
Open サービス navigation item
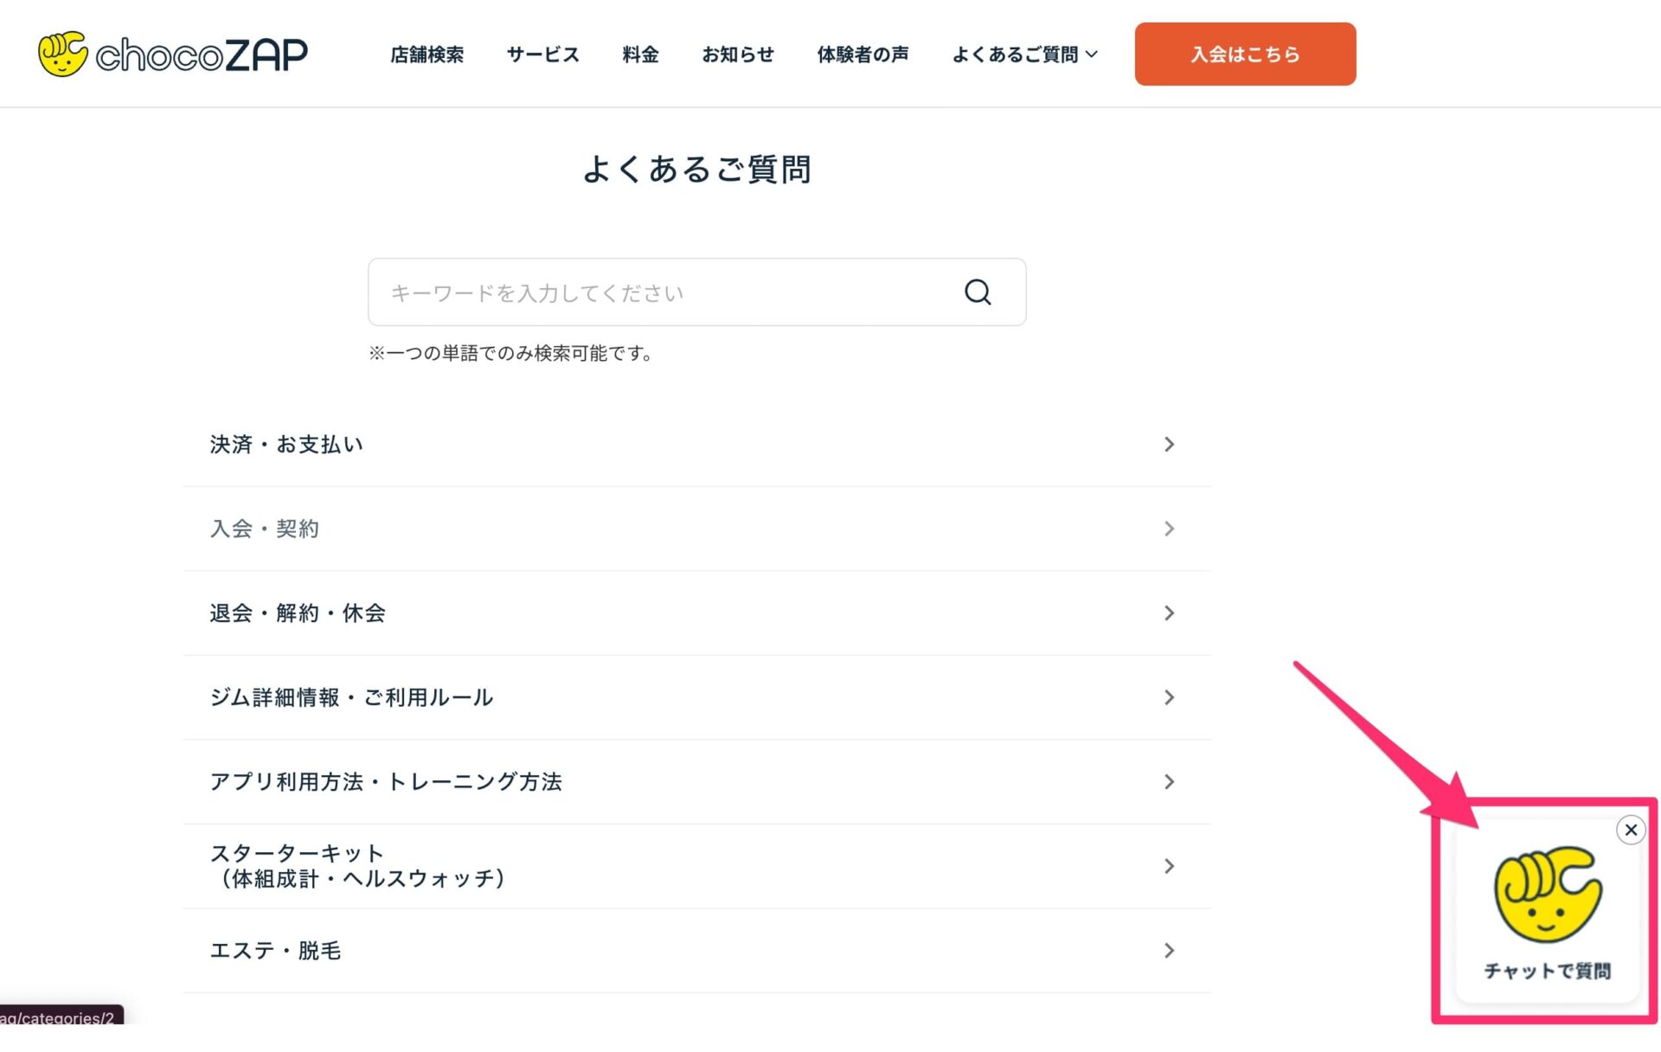(x=542, y=55)
